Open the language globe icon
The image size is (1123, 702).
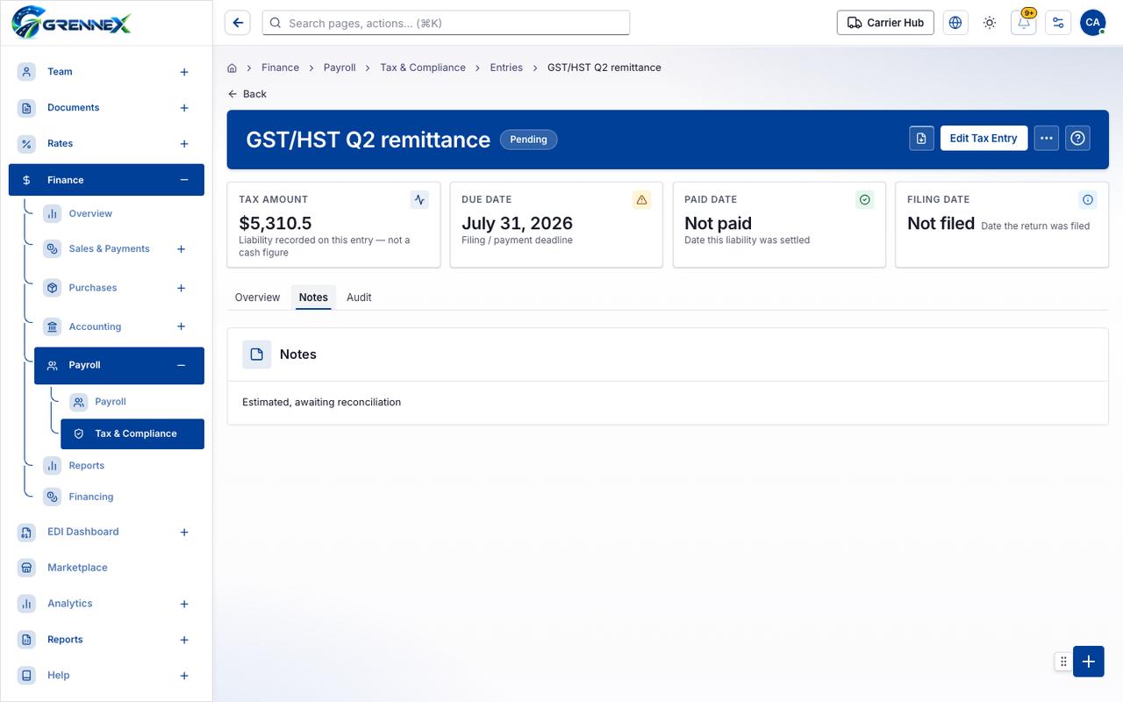(x=955, y=23)
